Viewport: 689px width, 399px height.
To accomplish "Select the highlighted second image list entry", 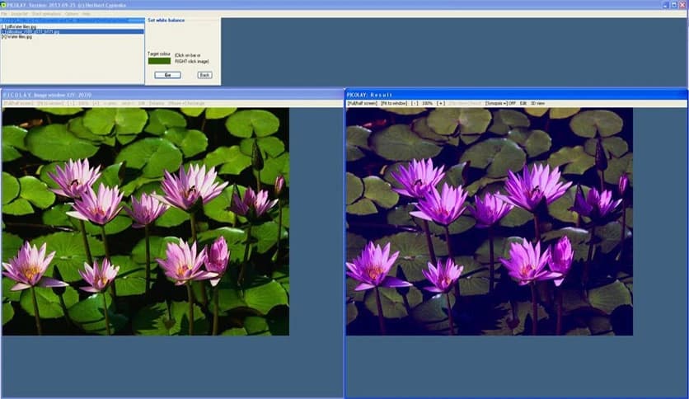I will 72,31.
